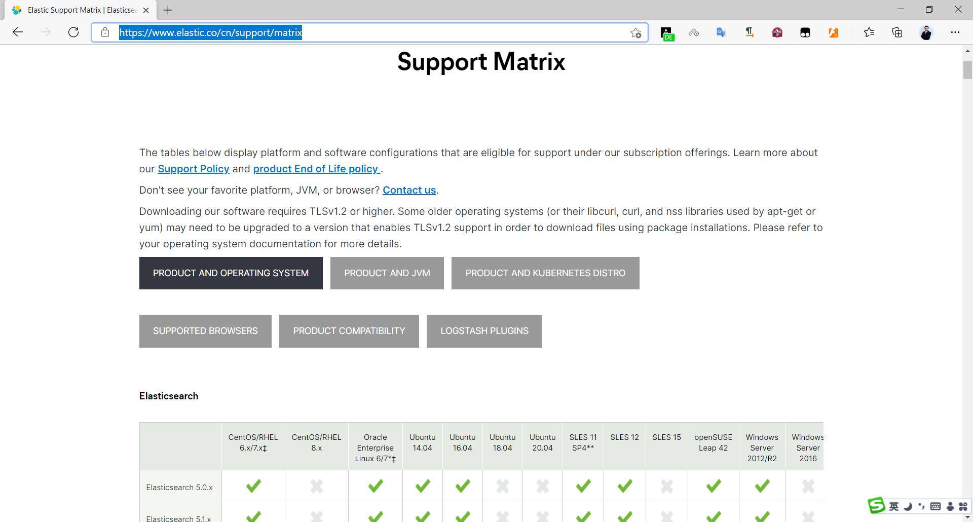Click the Elasticsearch section heading
The image size is (973, 522).
tap(169, 396)
